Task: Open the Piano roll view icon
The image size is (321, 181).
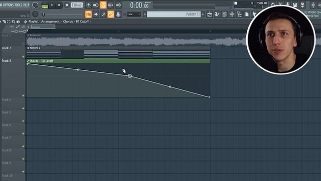Action: click(217, 15)
